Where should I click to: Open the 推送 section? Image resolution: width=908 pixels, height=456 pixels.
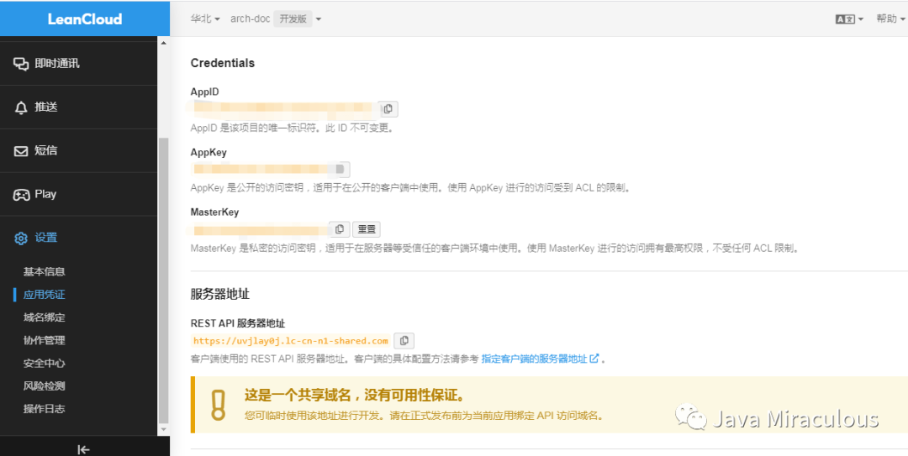click(79, 107)
